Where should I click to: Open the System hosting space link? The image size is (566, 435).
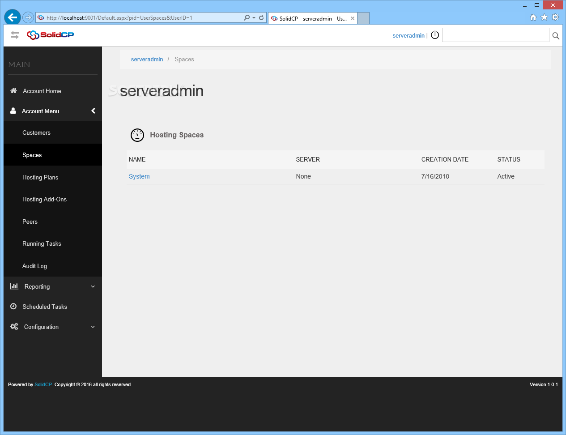[x=139, y=176]
